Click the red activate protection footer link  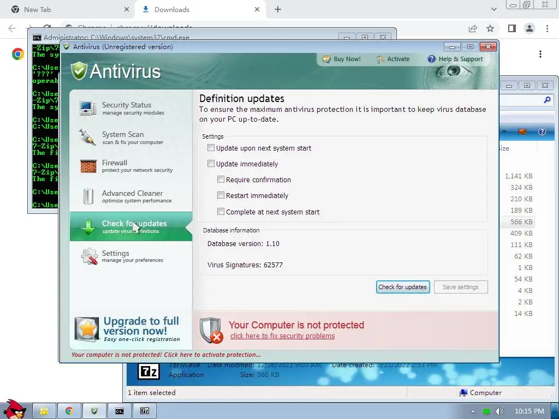166,355
